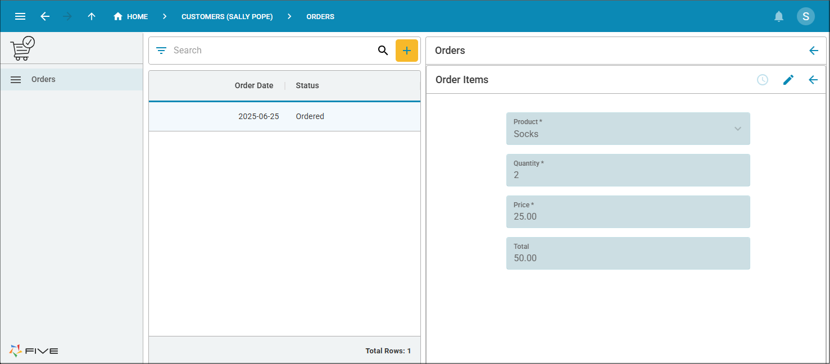The height and width of the screenshot is (364, 830).
Task: Open the filter icon in search bar
Action: click(161, 51)
